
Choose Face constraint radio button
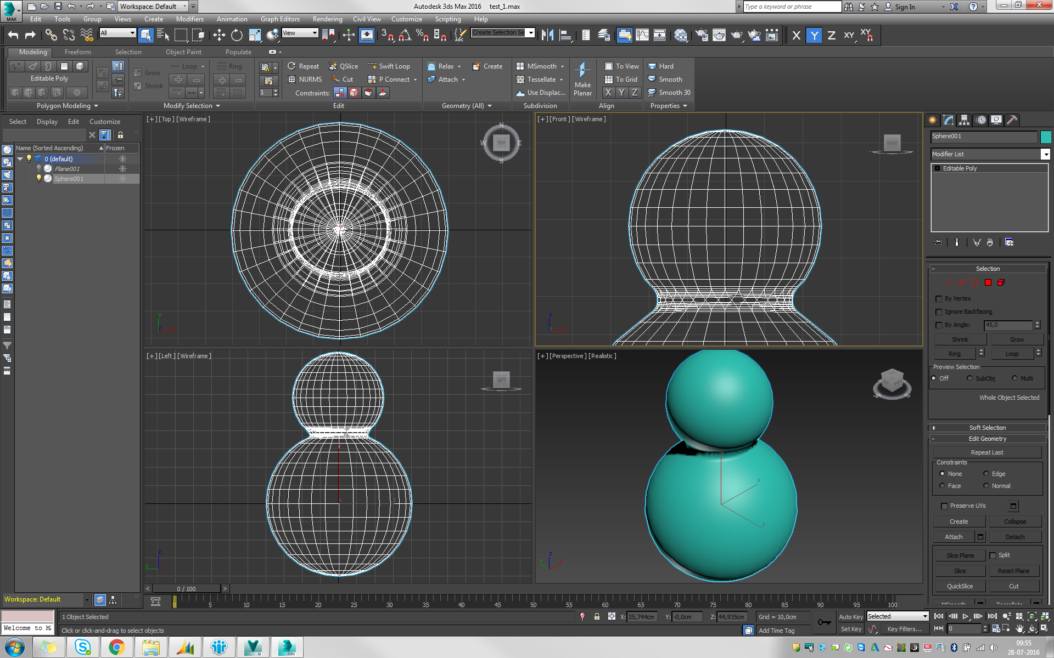(942, 486)
